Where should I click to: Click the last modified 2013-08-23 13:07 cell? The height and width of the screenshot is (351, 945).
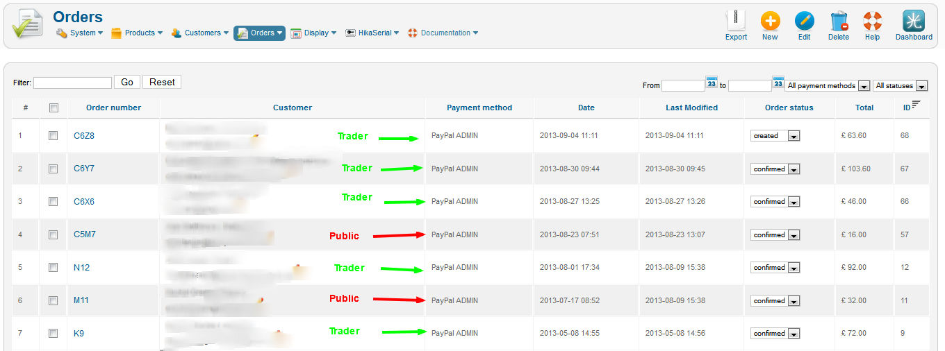pyautogui.click(x=675, y=234)
